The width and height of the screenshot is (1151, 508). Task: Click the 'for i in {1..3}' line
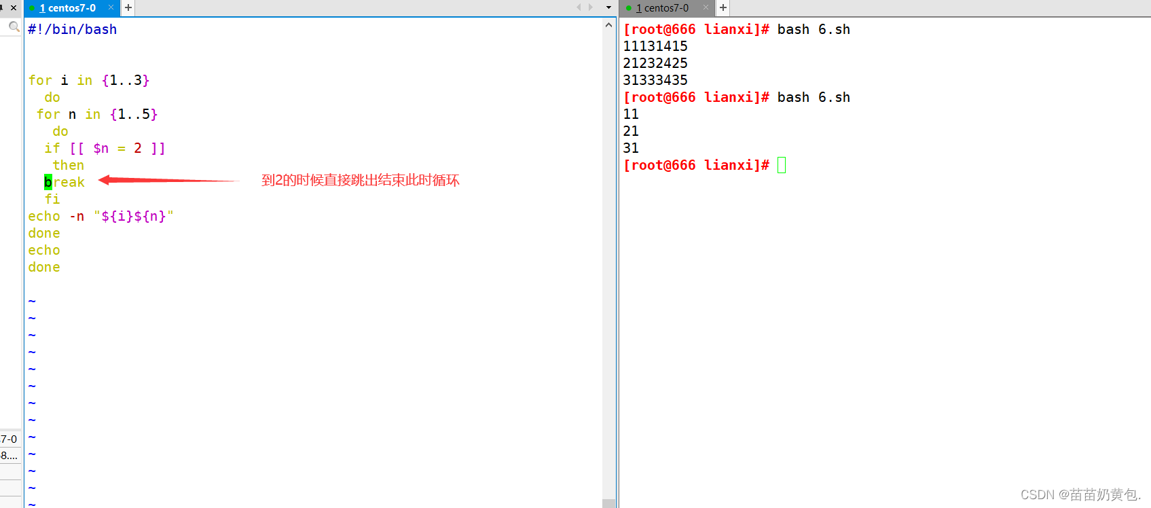[x=88, y=80]
